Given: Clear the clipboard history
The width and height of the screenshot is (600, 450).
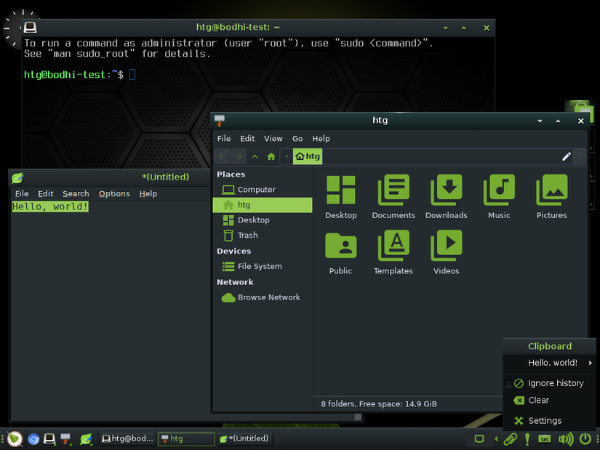Looking at the screenshot, I should (539, 401).
